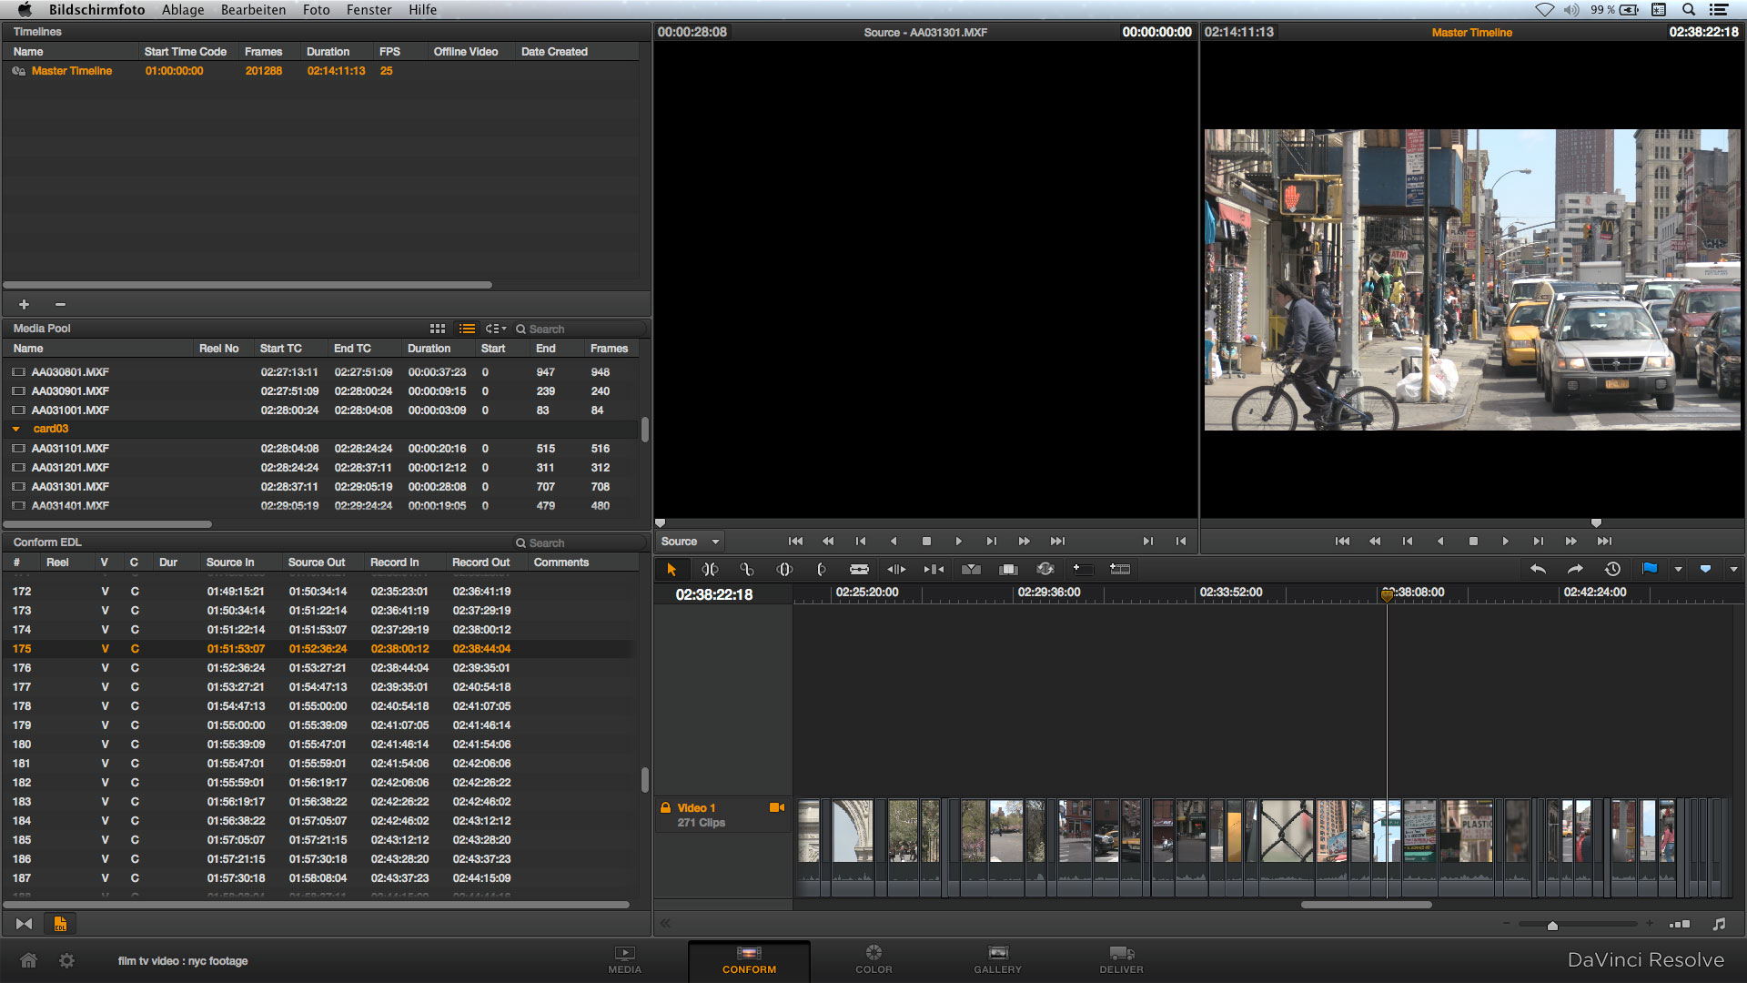Open the history clock icon
The image size is (1747, 983).
coord(1612,569)
